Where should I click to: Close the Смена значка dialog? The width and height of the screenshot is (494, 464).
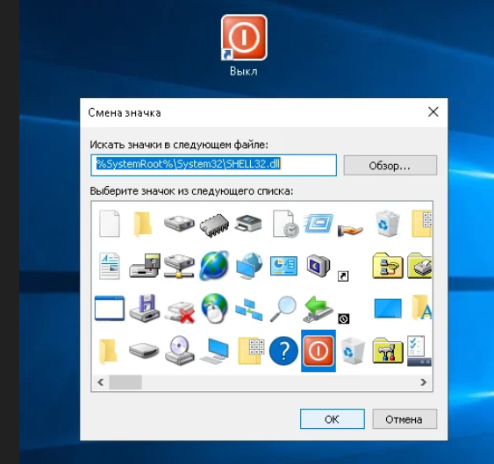point(433,111)
